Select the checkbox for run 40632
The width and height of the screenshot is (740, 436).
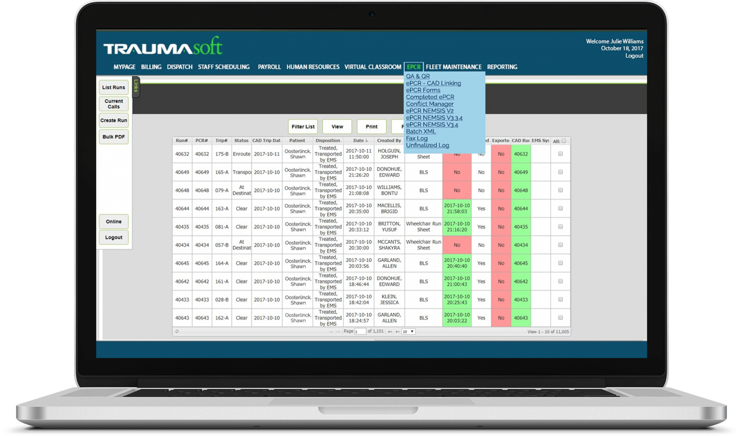pyautogui.click(x=560, y=154)
